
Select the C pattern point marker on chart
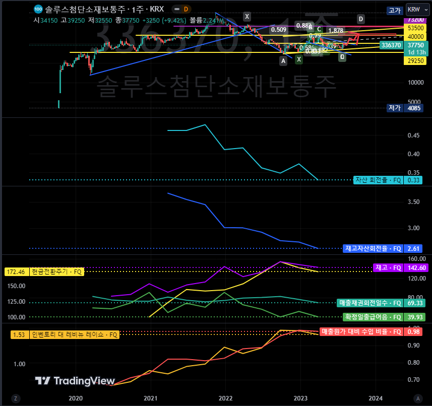(319, 29)
